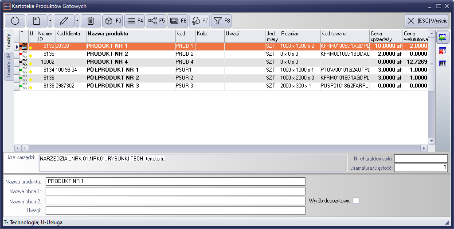The image size is (454, 229).
Task: Toggle the Wyrób depozytowy checkbox
Action: tap(356, 201)
